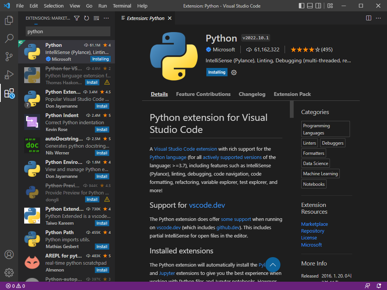Select the Notebooks category tag
The width and height of the screenshot is (387, 290).
click(314, 184)
